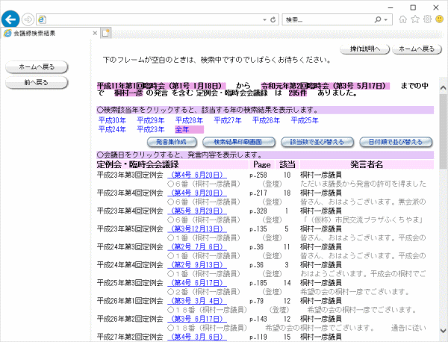
Task: Open the browser home icon
Action: pyautogui.click(x=403, y=19)
